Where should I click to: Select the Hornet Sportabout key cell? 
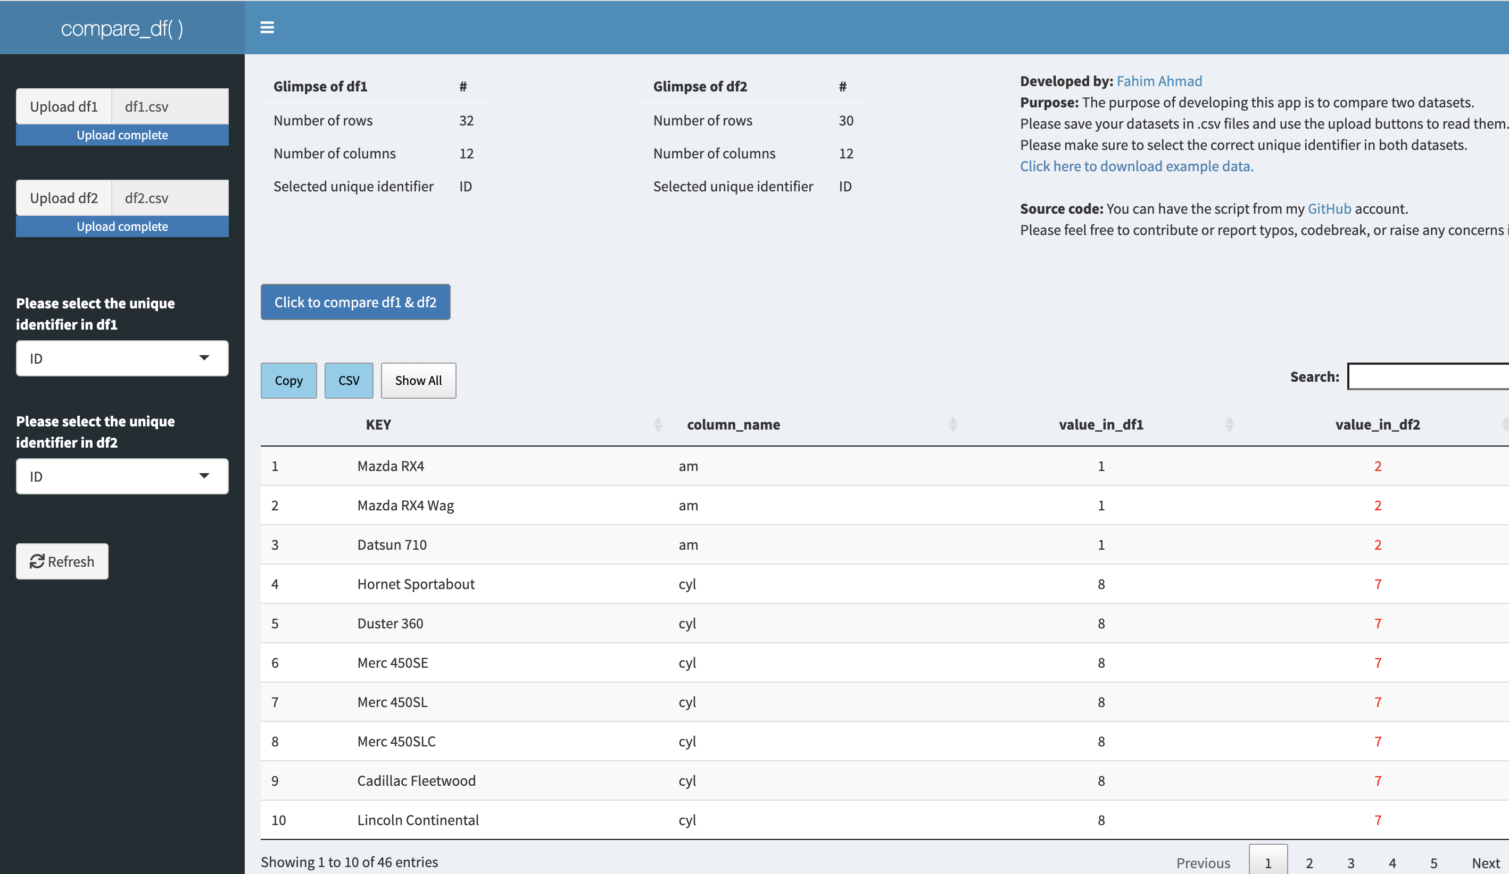click(x=416, y=584)
